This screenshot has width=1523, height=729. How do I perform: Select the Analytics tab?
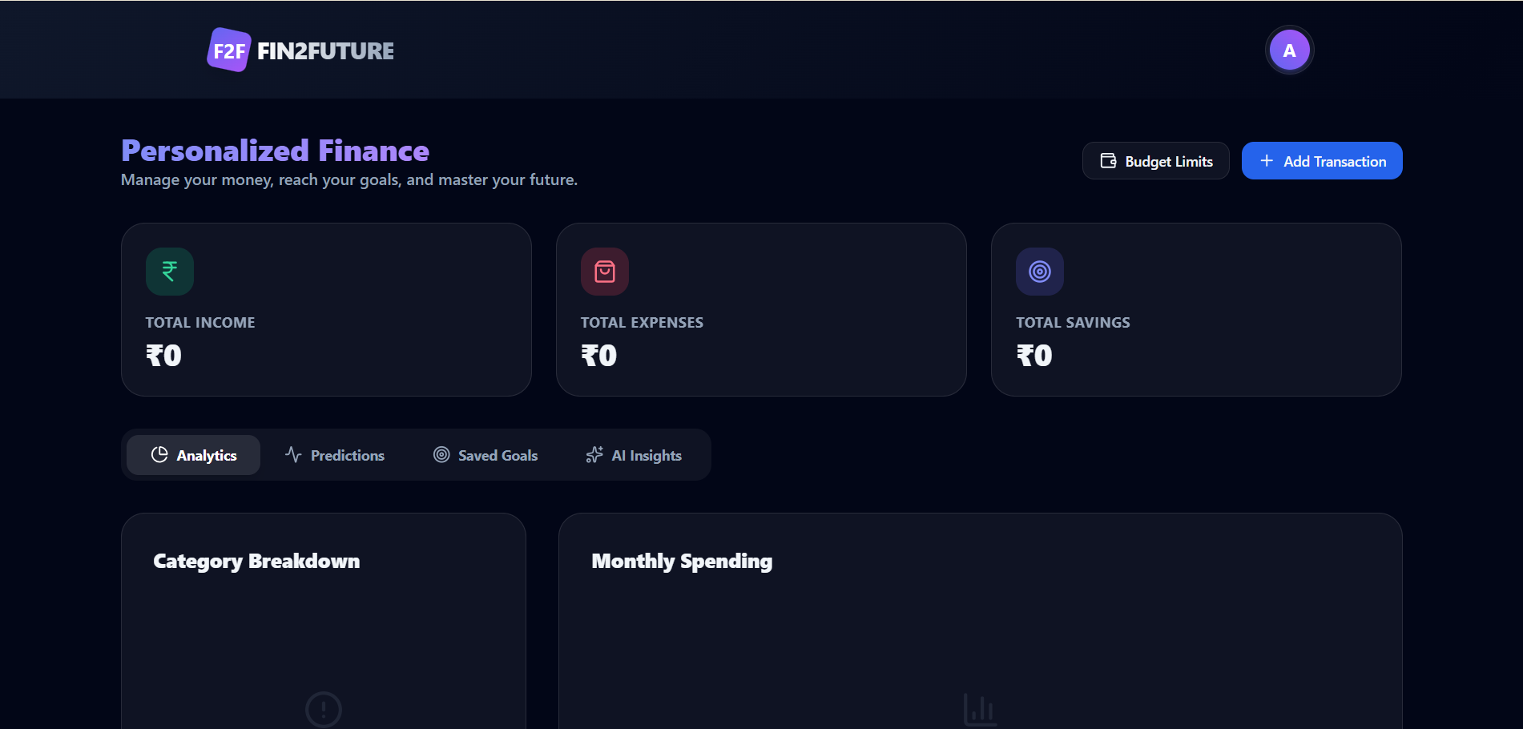[193, 455]
